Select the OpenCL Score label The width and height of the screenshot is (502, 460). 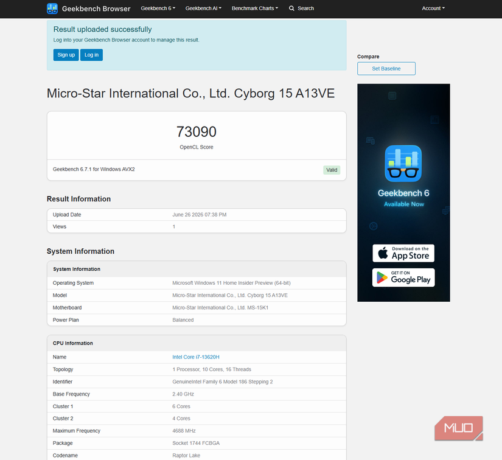(197, 147)
